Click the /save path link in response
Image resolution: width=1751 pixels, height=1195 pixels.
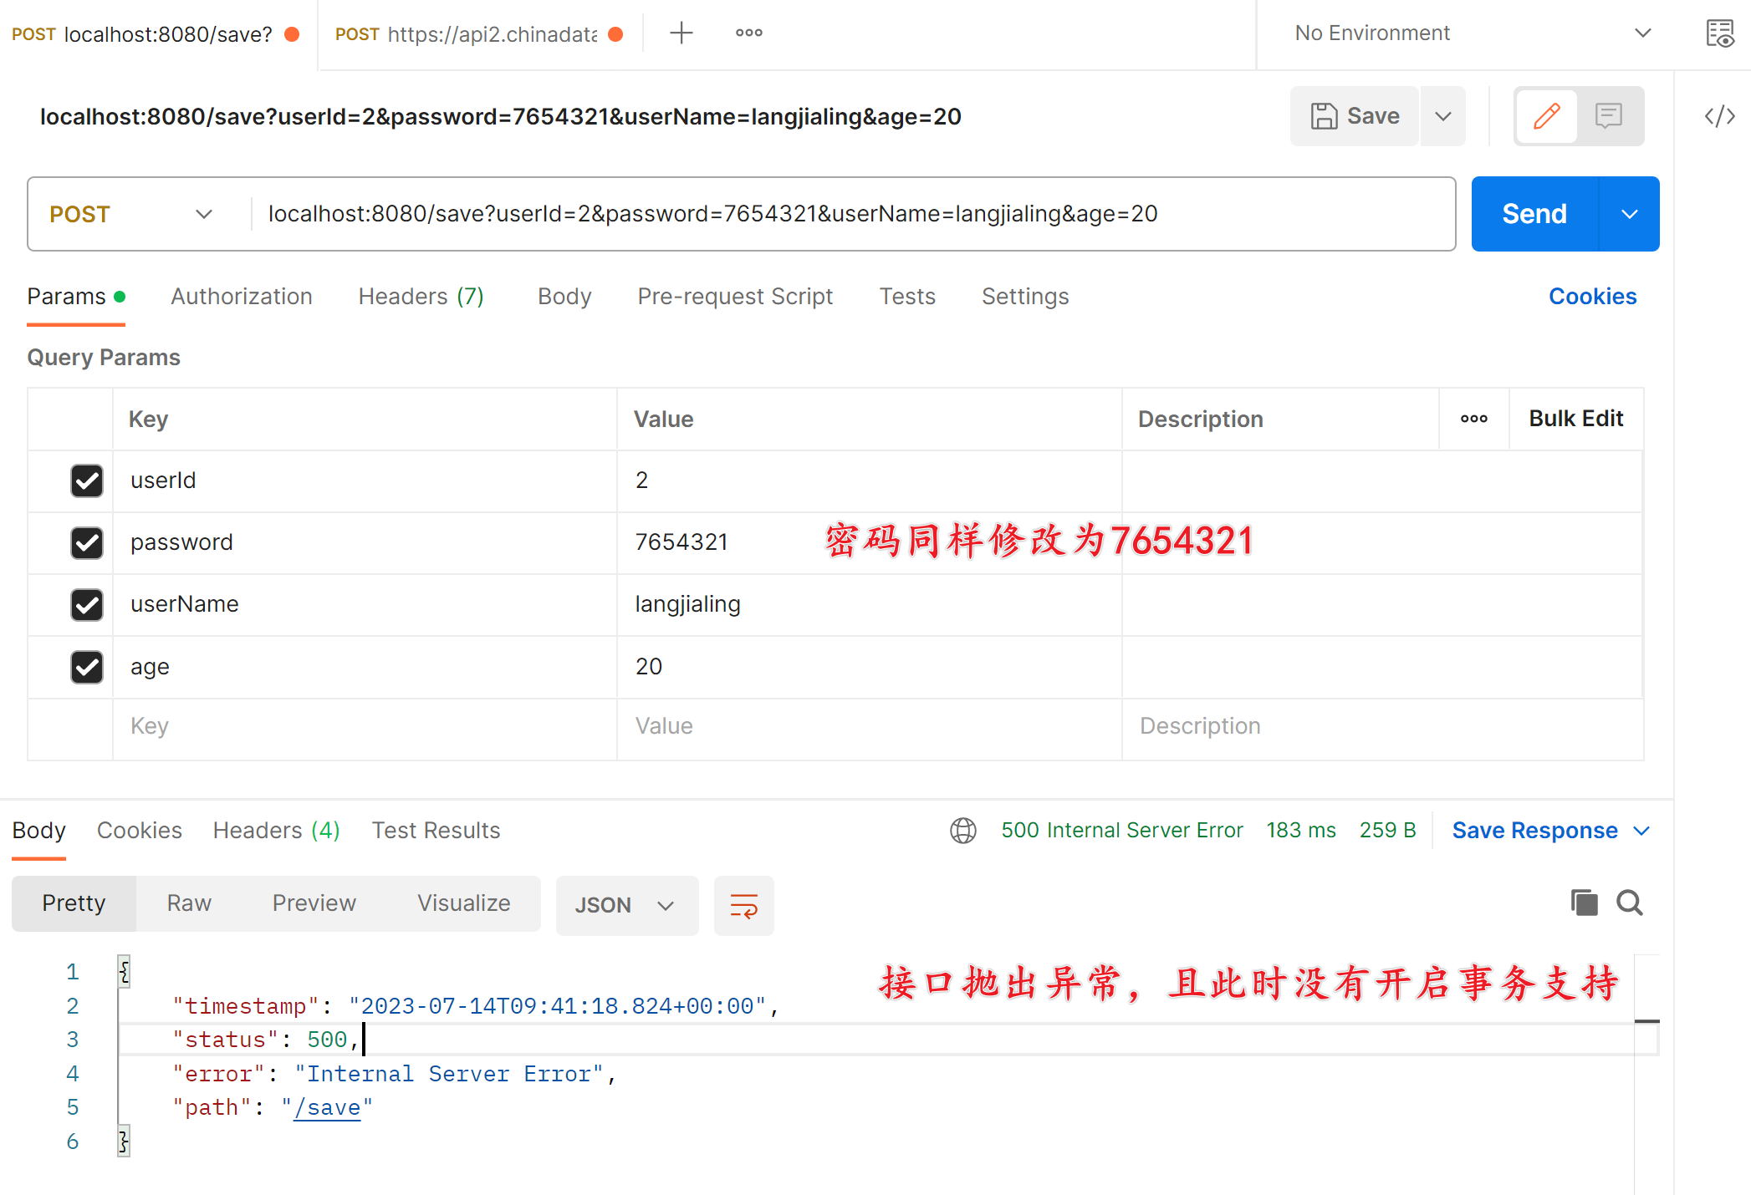(x=327, y=1108)
